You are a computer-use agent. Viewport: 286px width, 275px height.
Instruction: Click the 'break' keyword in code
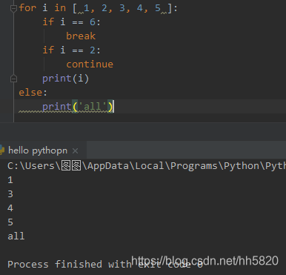click(81, 36)
